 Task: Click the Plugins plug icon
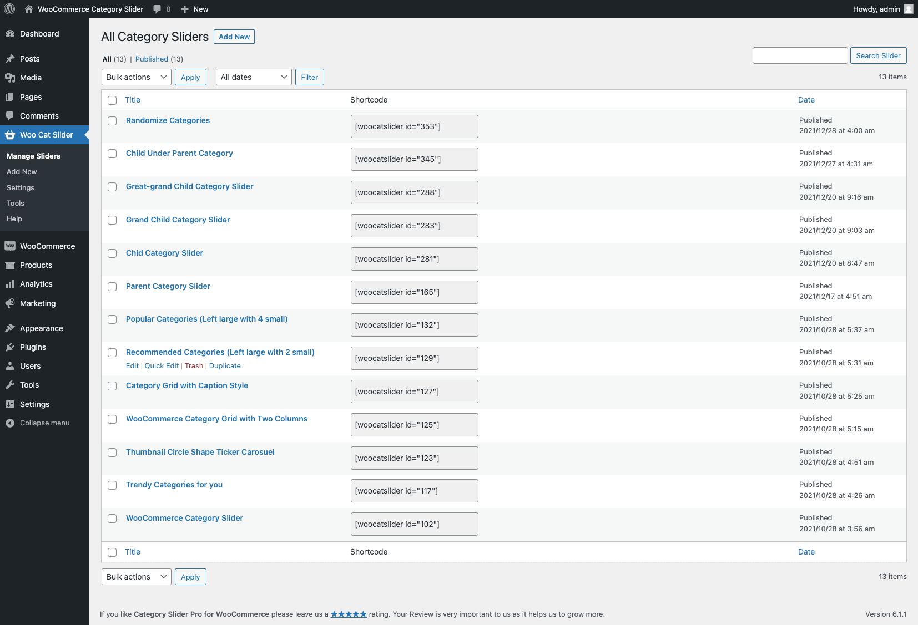(x=10, y=347)
